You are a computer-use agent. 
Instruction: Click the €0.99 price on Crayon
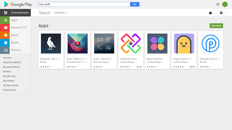pos(192,67)
